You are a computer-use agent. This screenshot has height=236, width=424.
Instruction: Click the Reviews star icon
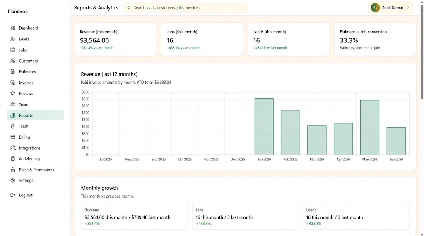pos(13,94)
